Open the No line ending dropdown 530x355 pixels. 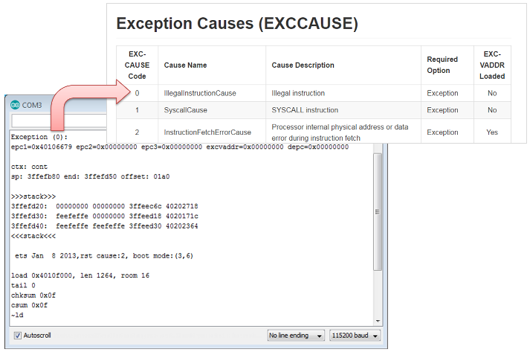point(296,336)
